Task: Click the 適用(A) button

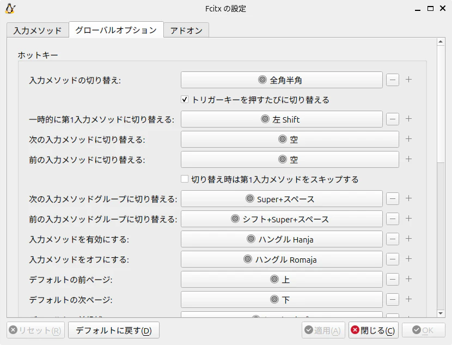Action: [323, 330]
